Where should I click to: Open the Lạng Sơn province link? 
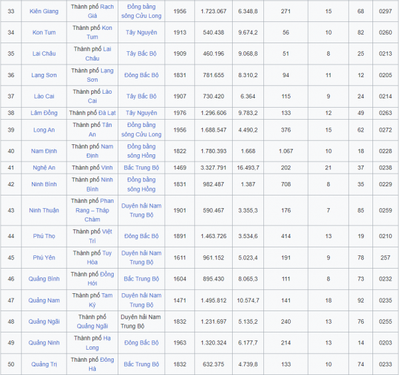point(44,75)
